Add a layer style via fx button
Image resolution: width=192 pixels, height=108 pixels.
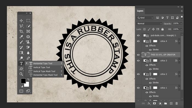[x=149, y=103]
